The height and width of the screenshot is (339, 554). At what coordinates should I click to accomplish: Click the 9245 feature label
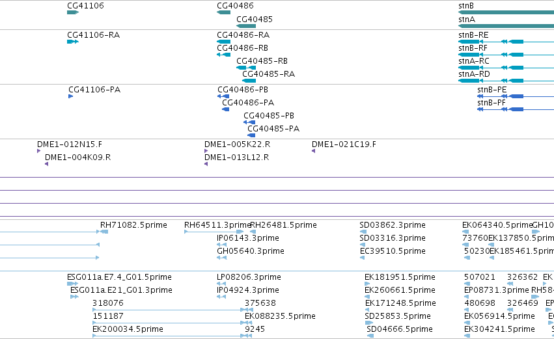[255, 329]
